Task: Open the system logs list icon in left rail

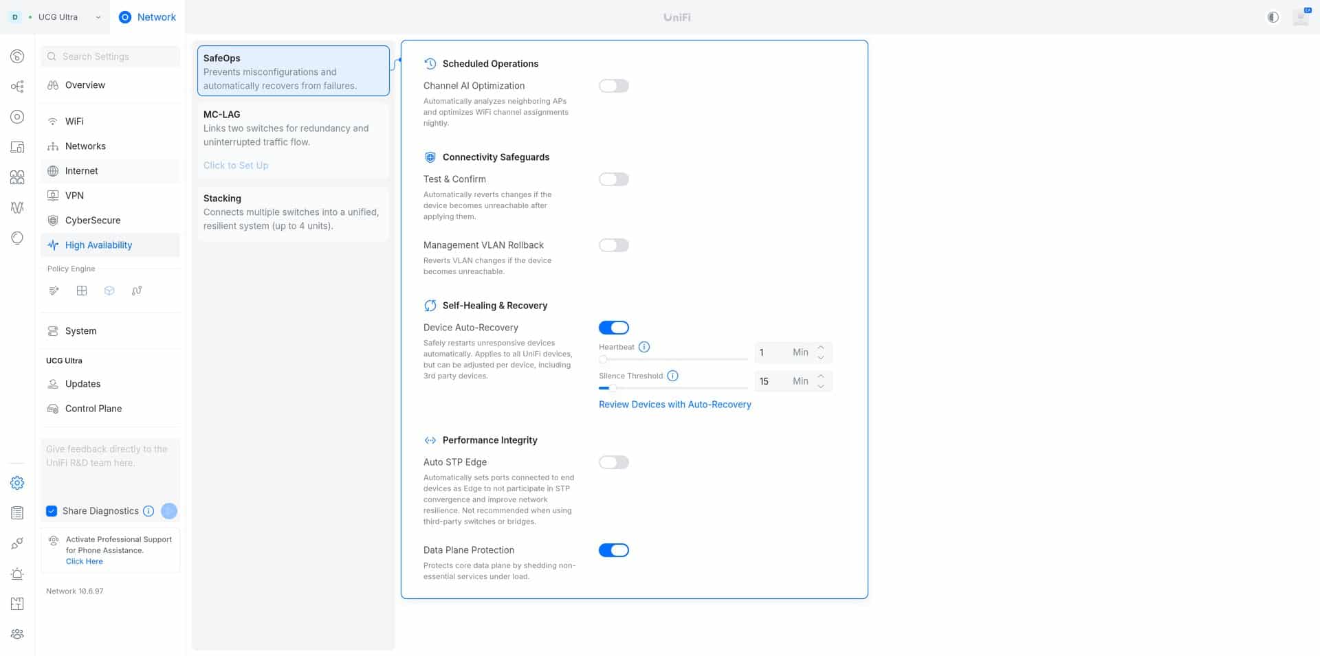Action: 17,513
